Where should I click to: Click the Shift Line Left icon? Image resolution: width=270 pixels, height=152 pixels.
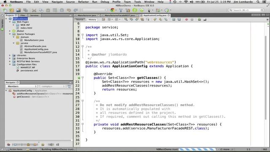173,19
